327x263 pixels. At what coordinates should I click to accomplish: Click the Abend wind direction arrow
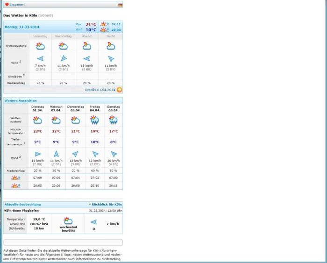(86, 58)
